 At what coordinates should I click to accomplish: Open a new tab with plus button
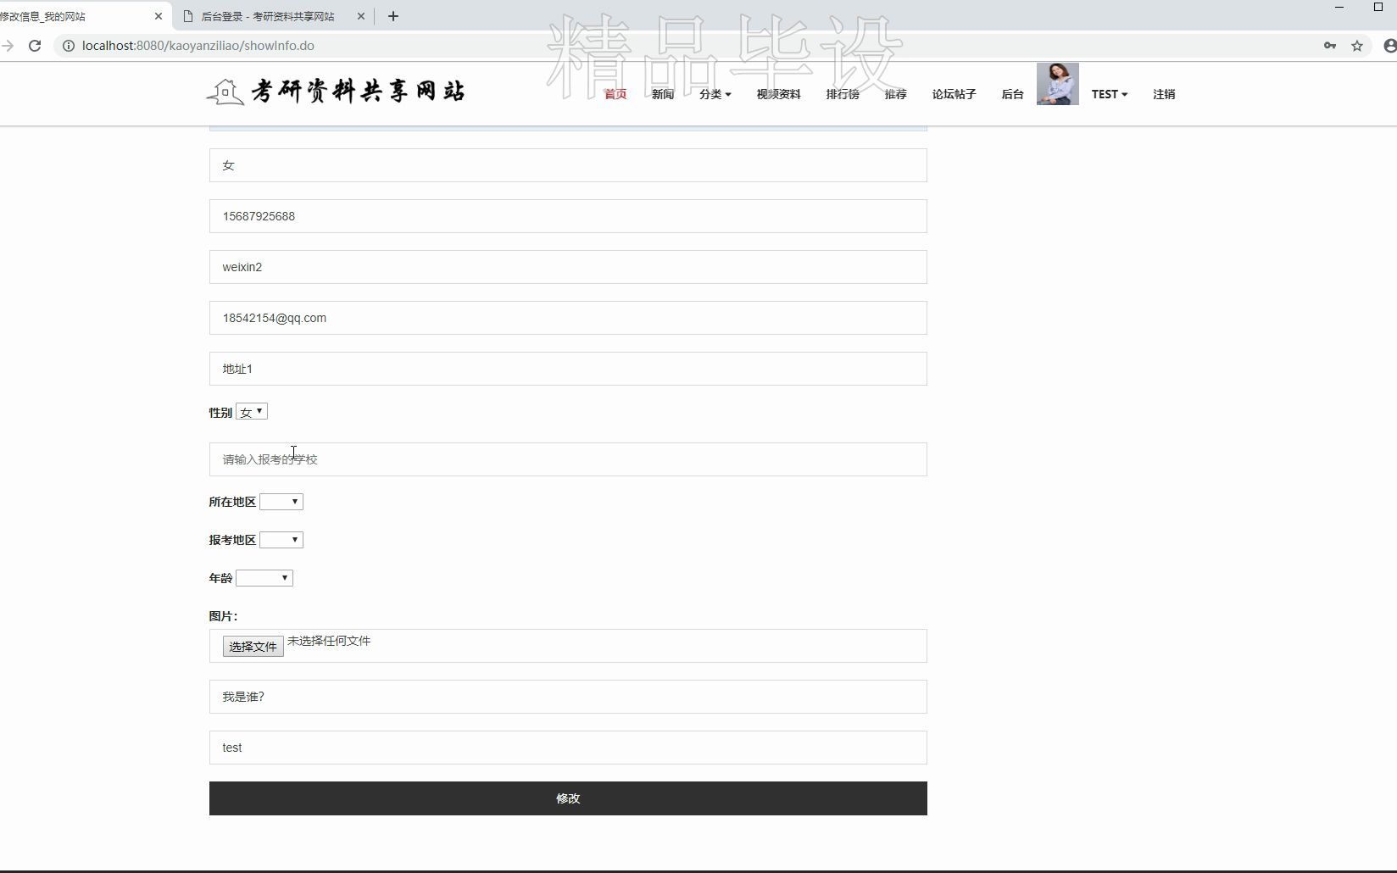point(392,16)
